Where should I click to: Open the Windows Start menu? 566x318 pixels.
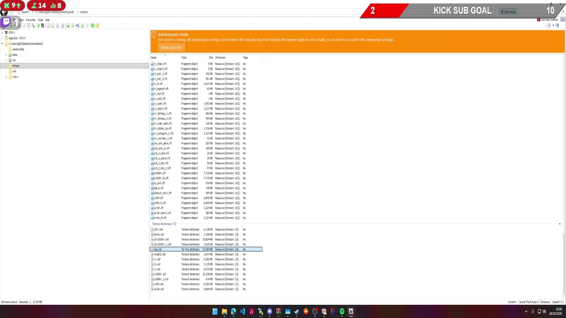click(215, 312)
